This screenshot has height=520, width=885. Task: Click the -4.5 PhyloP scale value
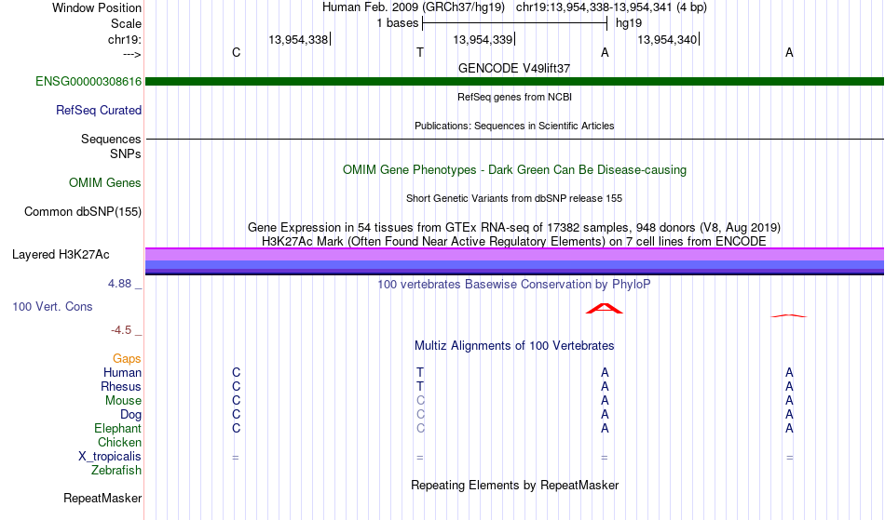[121, 329]
